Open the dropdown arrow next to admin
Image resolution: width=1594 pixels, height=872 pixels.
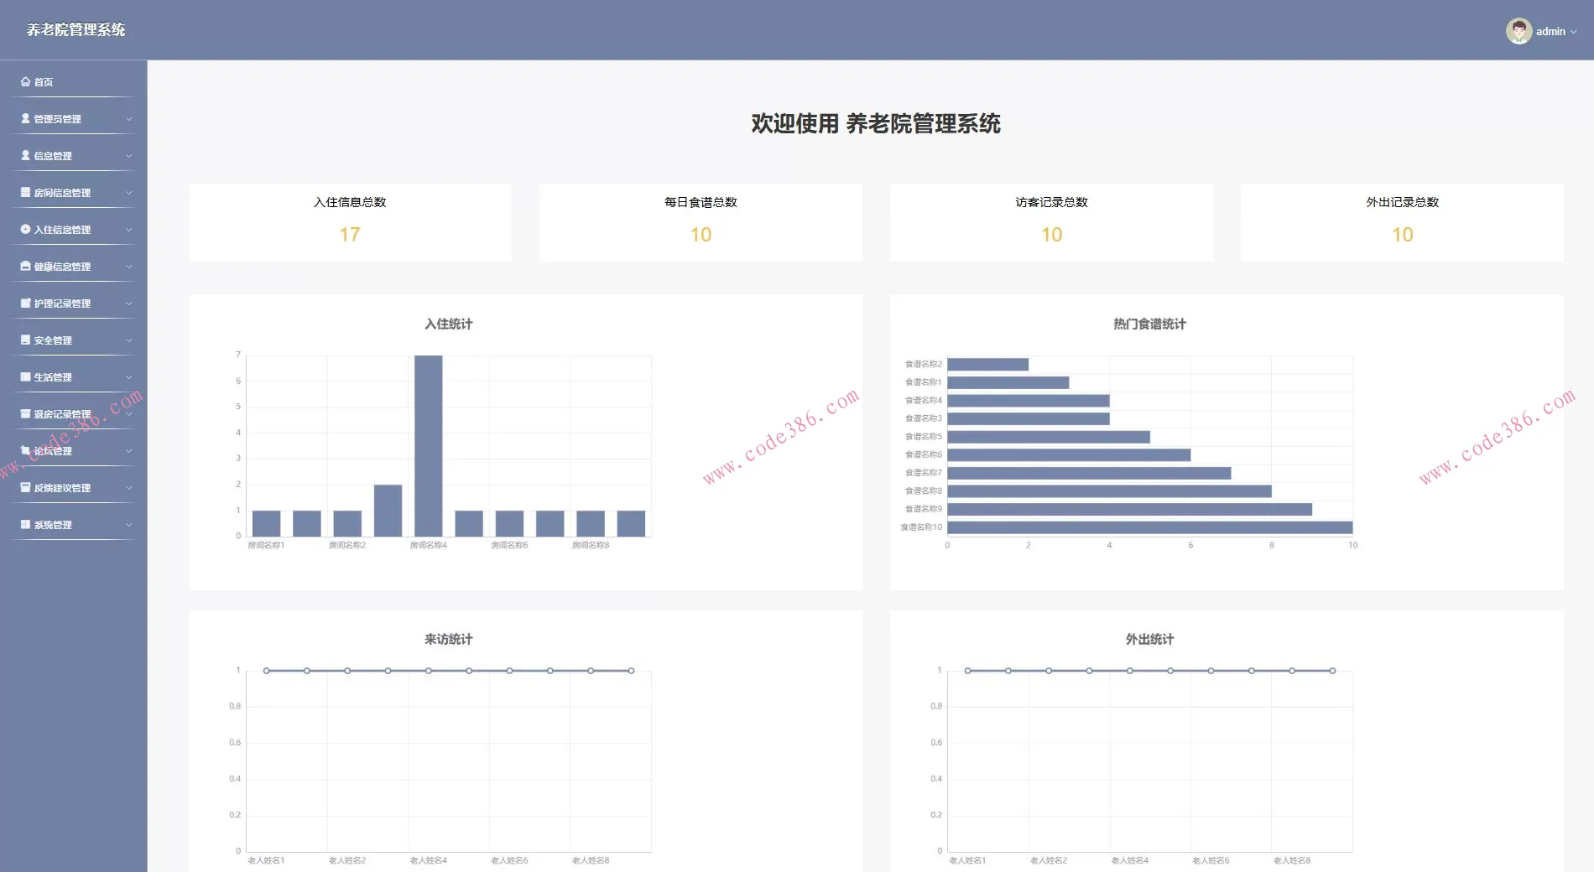1573,32
